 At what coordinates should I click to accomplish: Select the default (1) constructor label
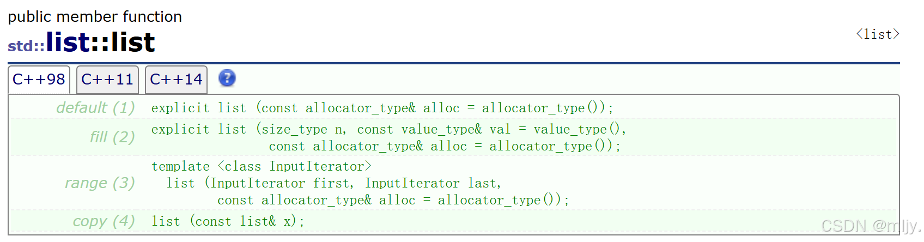pos(95,108)
